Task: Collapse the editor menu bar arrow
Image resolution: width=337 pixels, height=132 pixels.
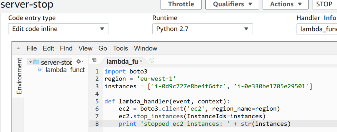Action: click(18, 49)
